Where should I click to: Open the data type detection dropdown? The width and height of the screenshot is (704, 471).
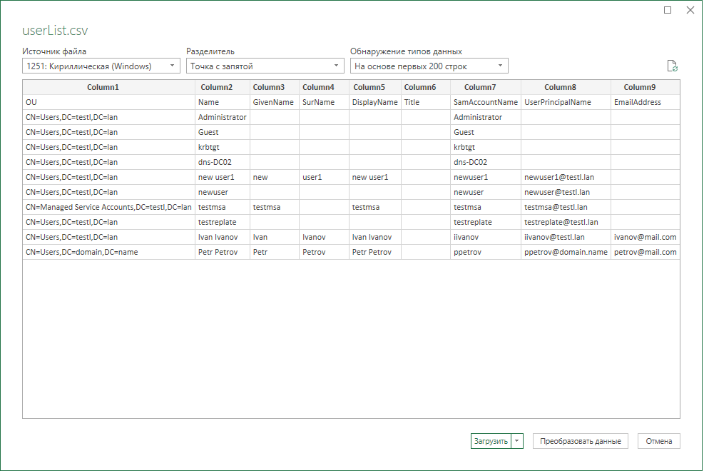[499, 65]
